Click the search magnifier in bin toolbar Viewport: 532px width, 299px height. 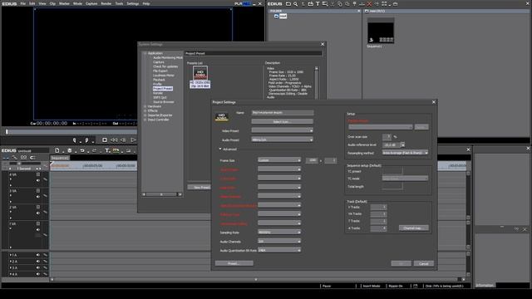[296, 3]
